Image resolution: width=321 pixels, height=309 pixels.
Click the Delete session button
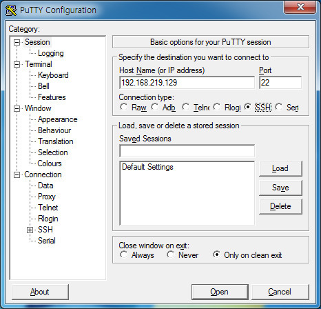[x=280, y=206]
